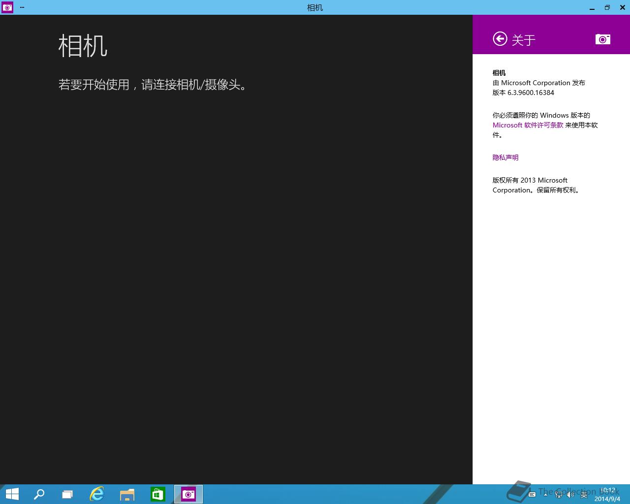Click 由 Microsoft Corporation 发布 text
Screen dimensions: 630x504
(x=539, y=83)
